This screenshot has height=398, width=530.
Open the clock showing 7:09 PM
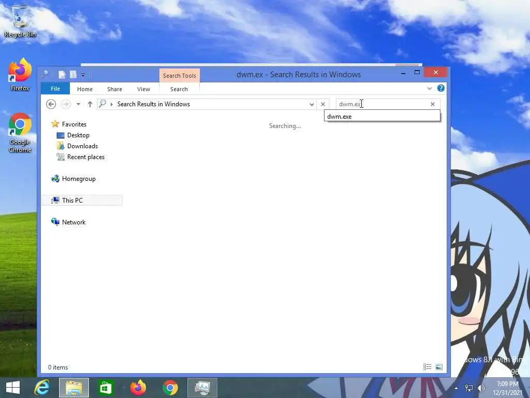[507, 388]
